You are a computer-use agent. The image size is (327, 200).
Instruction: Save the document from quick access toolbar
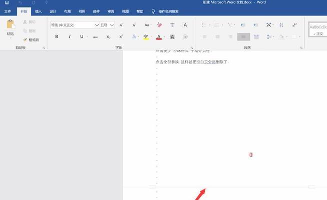click(7, 2)
